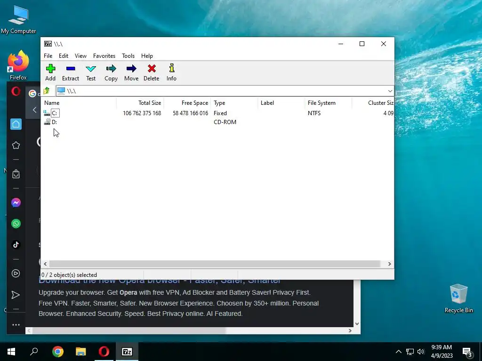Click the CD-ROM type cell
The image size is (482, 361).
(225, 122)
